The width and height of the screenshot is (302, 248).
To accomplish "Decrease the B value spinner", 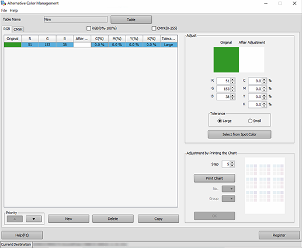I will click(232, 98).
